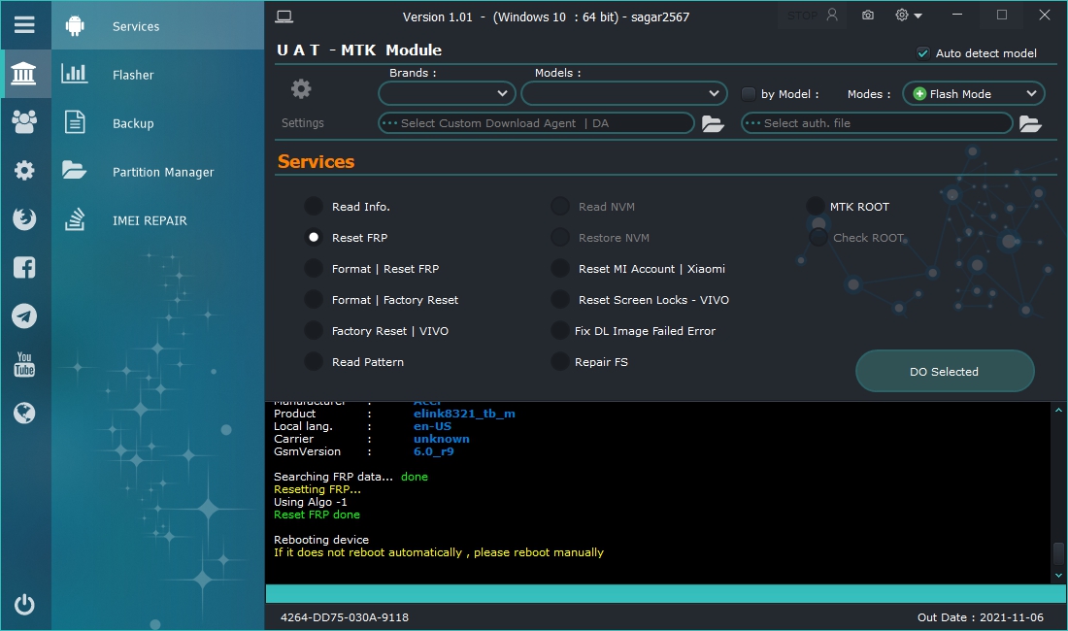Open the hamburger menu icon
1068x631 pixels.
point(24,25)
